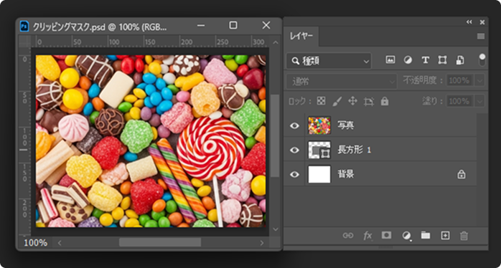This screenshot has height=268, width=501.
Task: Toggle the layer filtering switch on/off
Action: click(x=482, y=59)
